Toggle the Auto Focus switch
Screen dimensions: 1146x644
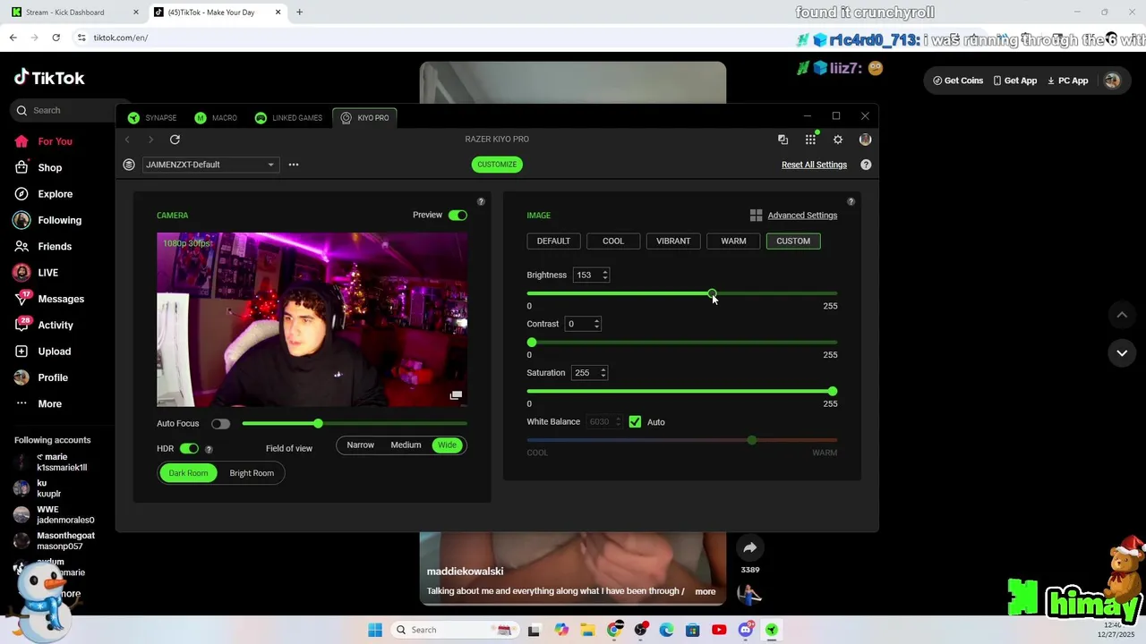(220, 424)
